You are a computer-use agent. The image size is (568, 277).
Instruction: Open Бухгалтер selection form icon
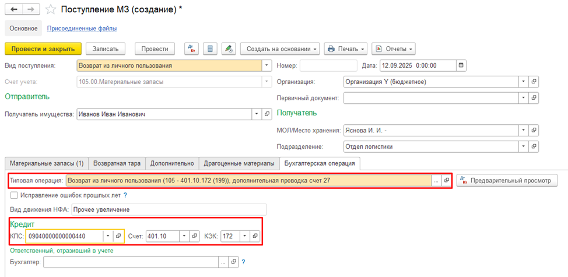point(234,262)
